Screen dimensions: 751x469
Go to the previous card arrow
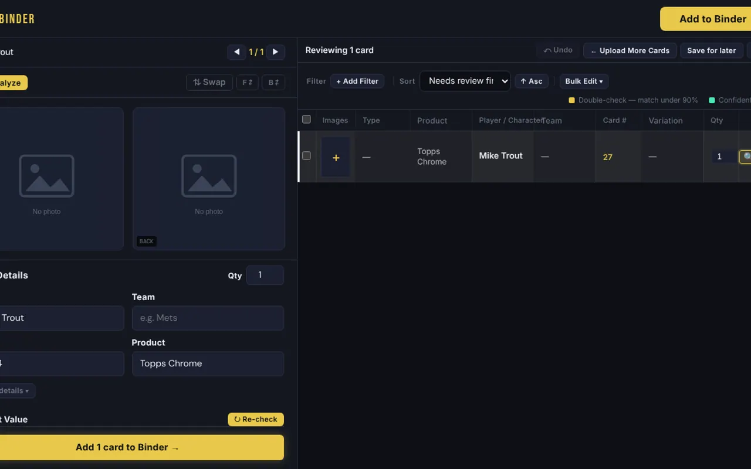237,52
